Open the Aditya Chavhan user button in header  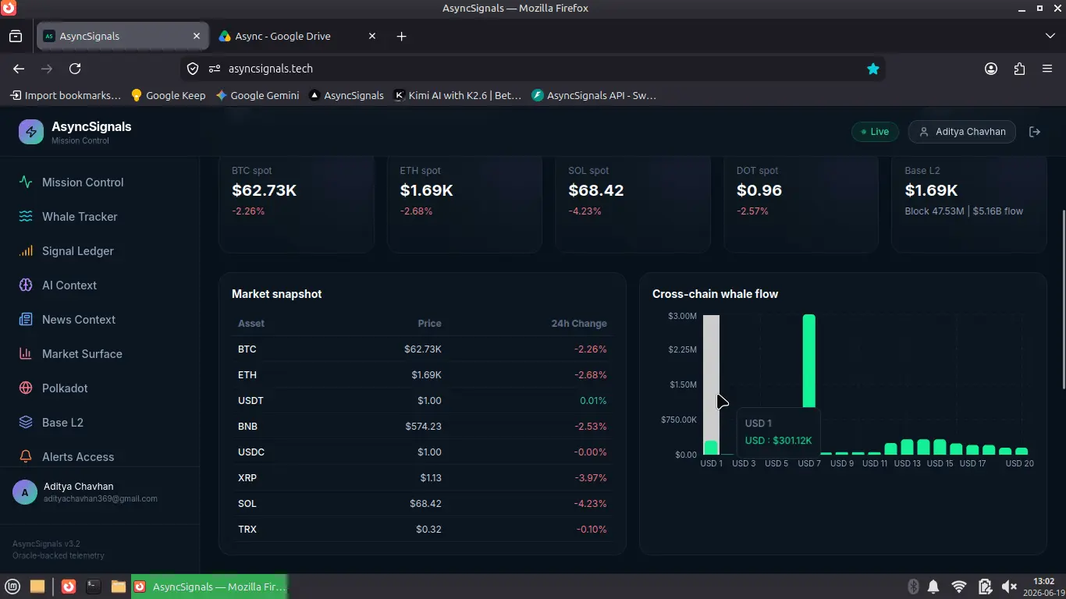(x=962, y=132)
